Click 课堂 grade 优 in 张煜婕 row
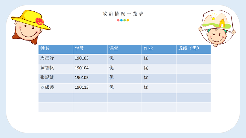Image resolution: width=246 pixels, height=138 pixels. pos(111,78)
